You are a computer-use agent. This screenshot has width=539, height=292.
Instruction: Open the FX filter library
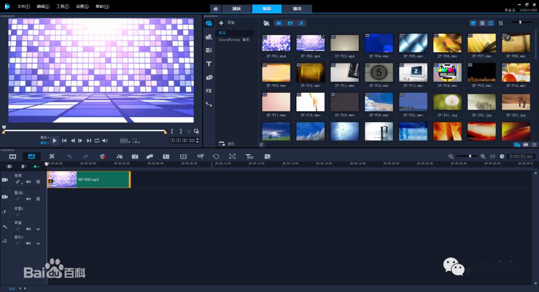(x=209, y=91)
